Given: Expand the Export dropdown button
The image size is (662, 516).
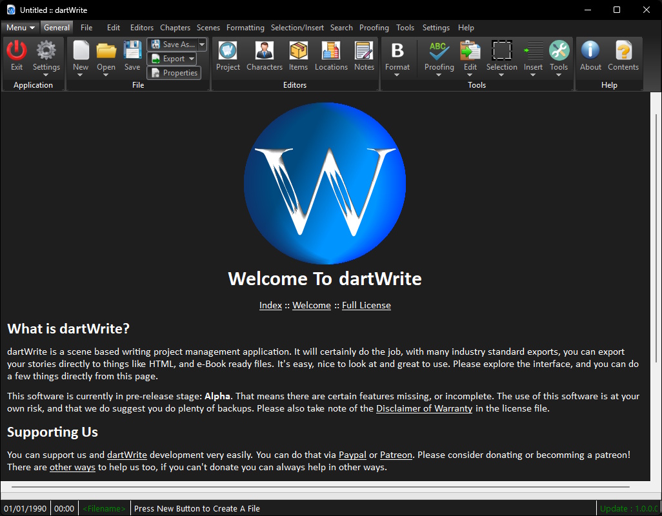Looking at the screenshot, I should tap(192, 59).
